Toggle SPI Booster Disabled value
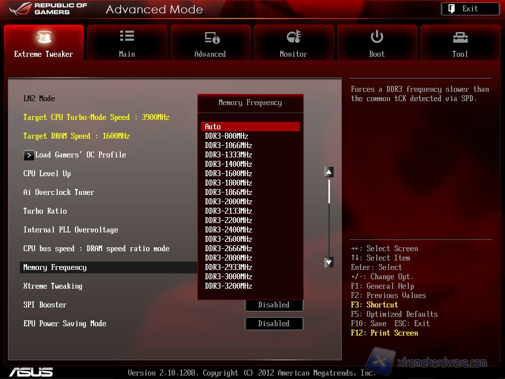The height and width of the screenshot is (379, 505). pos(274,305)
